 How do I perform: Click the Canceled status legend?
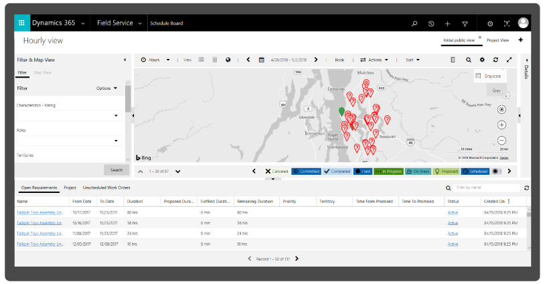point(277,171)
